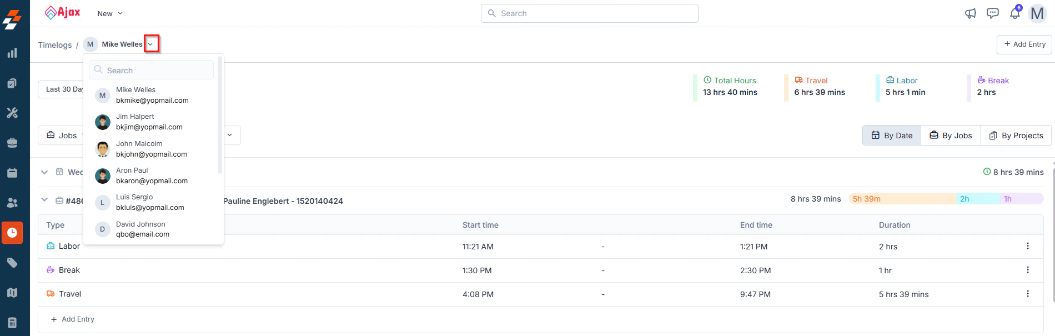The image size is (1055, 336).
Task: Open the chat messages icon
Action: (993, 13)
